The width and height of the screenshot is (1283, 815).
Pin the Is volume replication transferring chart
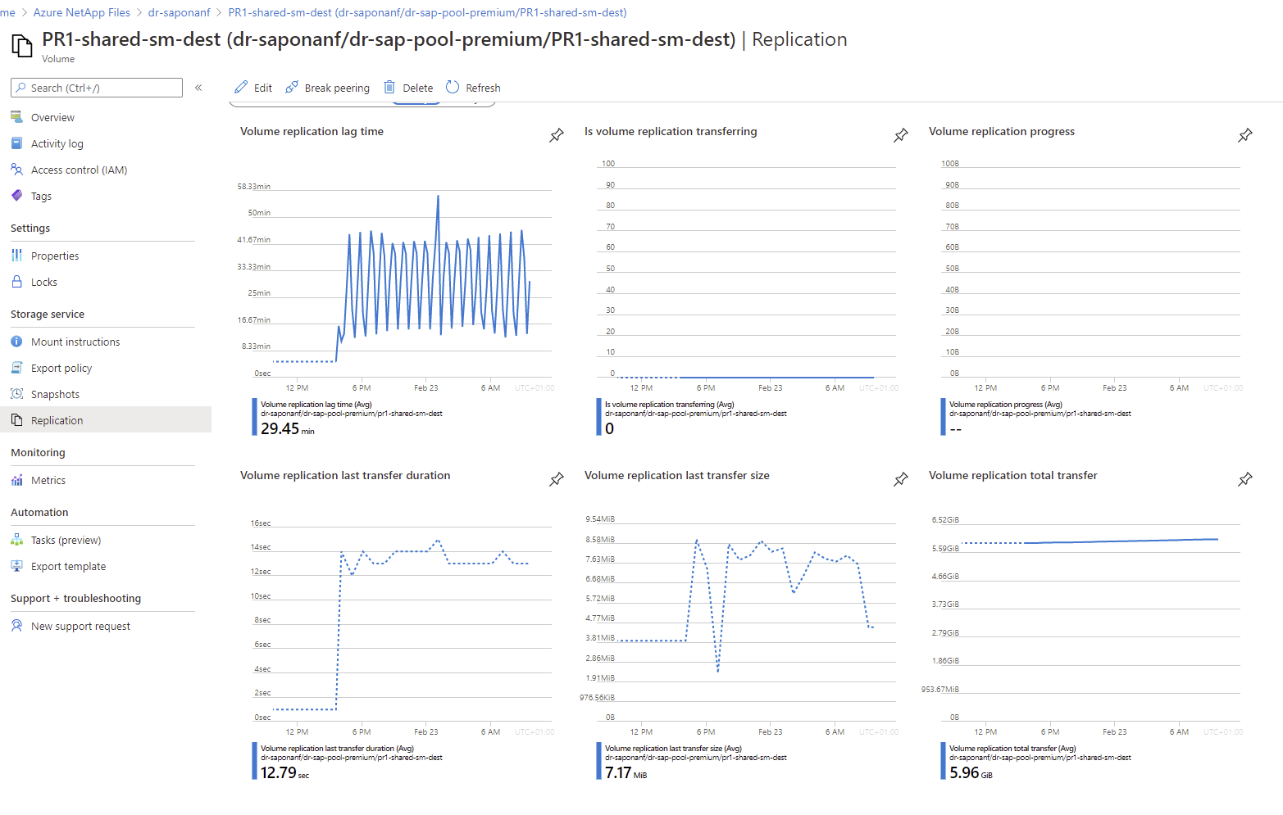[901, 135]
